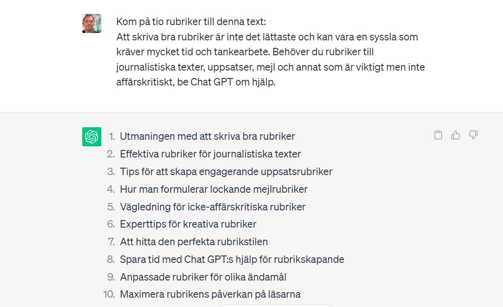The width and height of the screenshot is (503, 307).
Task: Click the item 'Experttips för kreativa rubriker'
Action: [188, 224]
